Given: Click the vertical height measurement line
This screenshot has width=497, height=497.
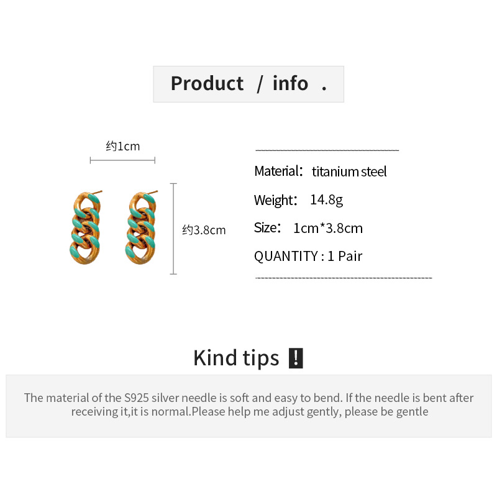Looking at the screenshot, I should 174,229.
